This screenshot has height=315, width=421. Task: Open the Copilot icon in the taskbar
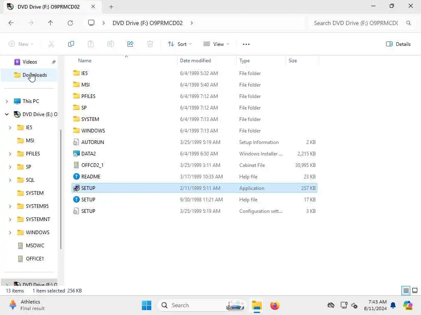[x=408, y=305]
